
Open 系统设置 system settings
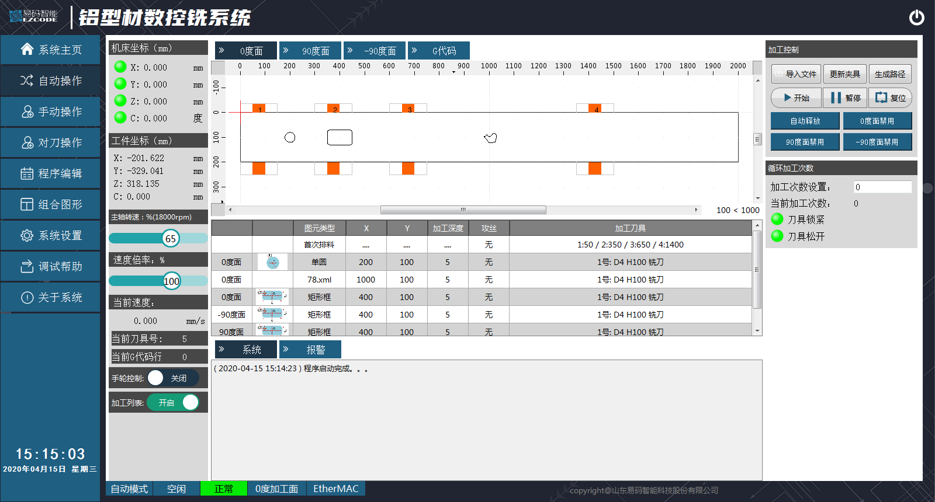click(x=51, y=235)
